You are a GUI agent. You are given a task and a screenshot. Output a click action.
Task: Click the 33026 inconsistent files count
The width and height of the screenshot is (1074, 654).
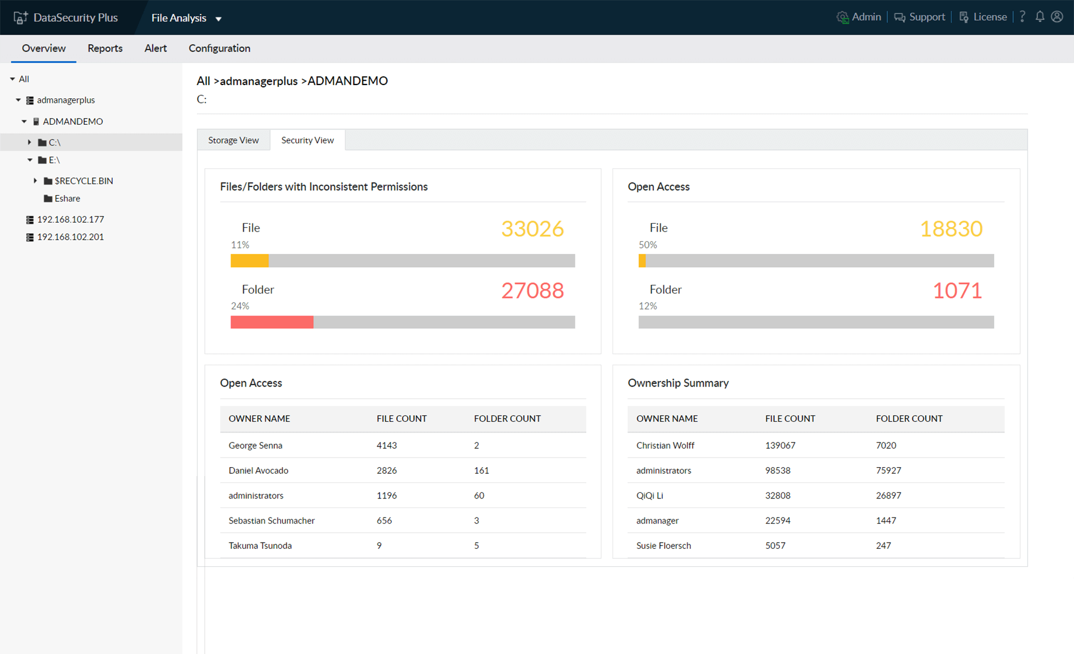tap(532, 228)
